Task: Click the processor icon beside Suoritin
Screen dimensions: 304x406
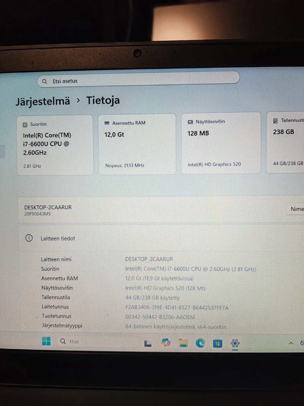Action: [x=25, y=125]
